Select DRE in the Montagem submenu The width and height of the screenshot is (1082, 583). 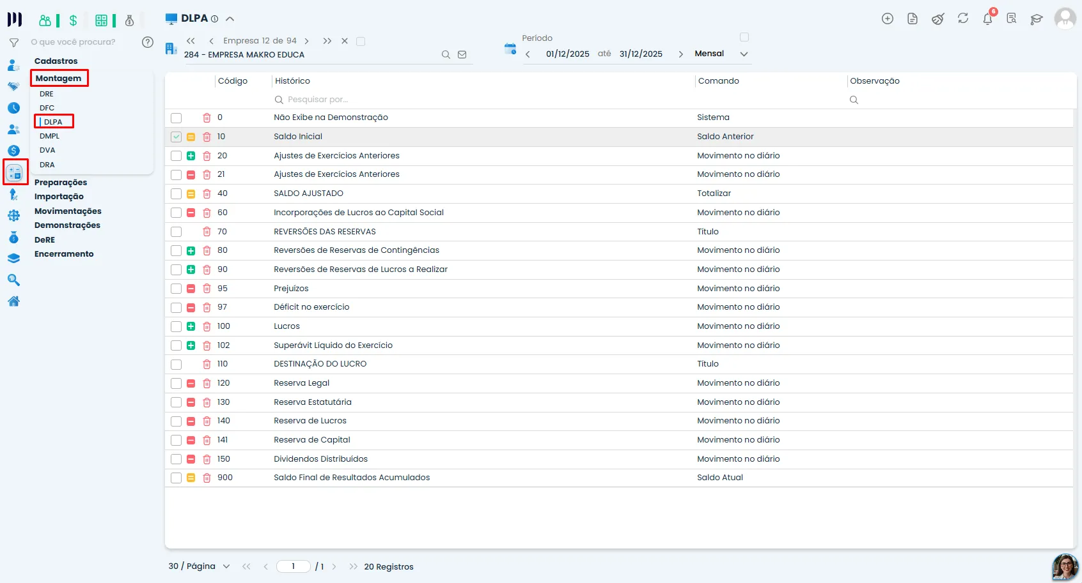pos(47,94)
